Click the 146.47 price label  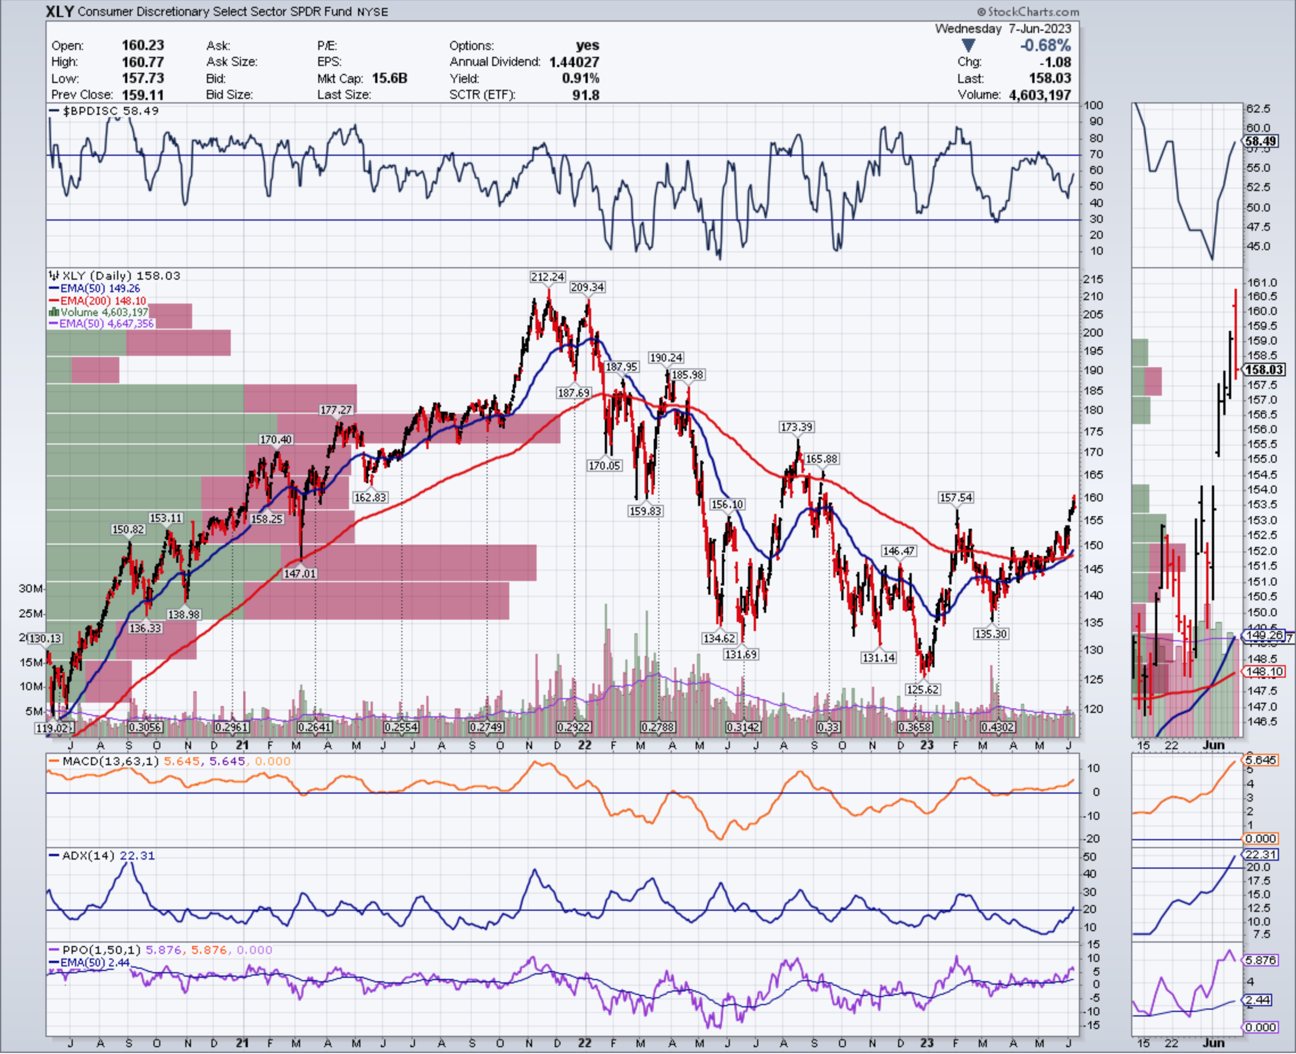pyautogui.click(x=899, y=551)
